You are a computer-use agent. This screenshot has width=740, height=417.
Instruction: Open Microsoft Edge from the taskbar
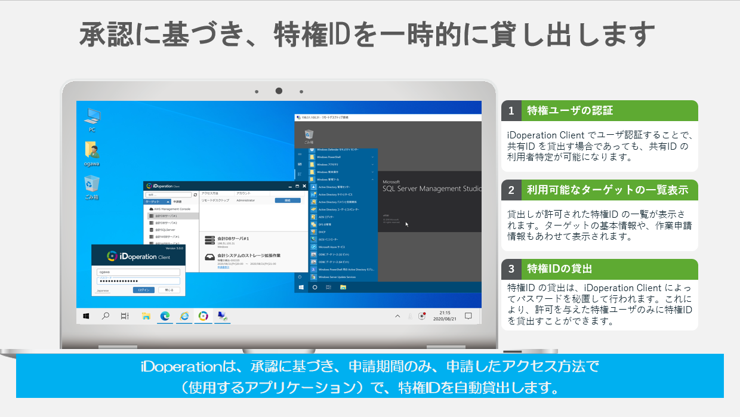click(165, 316)
